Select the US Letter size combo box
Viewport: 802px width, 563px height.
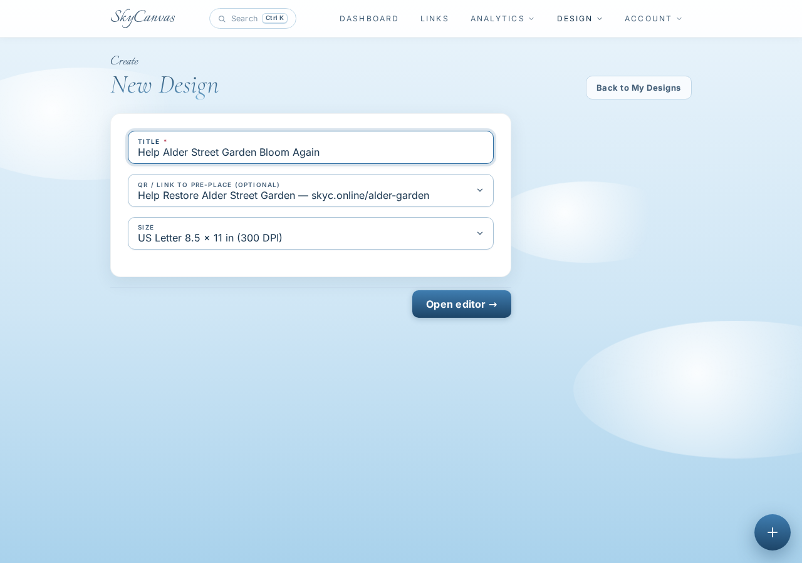pyautogui.click(x=311, y=233)
